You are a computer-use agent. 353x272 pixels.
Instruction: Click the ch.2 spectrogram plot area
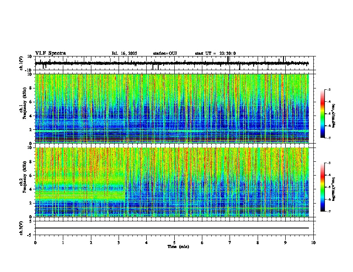[x=172, y=182]
